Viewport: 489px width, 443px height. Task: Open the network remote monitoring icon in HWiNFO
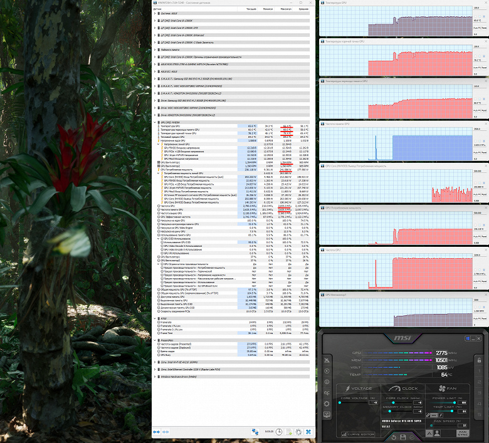[255, 432]
